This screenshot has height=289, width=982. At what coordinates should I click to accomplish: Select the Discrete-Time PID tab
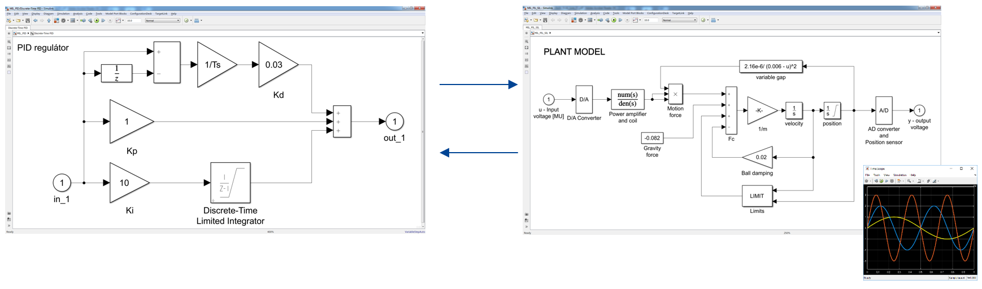18,28
